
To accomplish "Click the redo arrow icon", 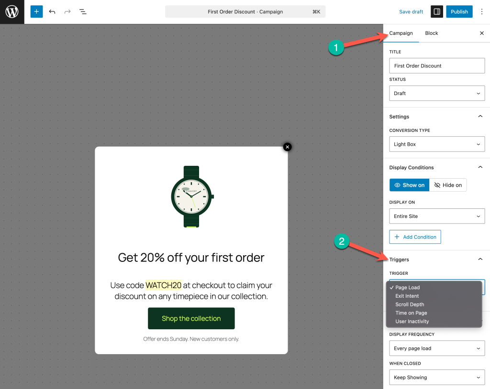I will click(67, 11).
